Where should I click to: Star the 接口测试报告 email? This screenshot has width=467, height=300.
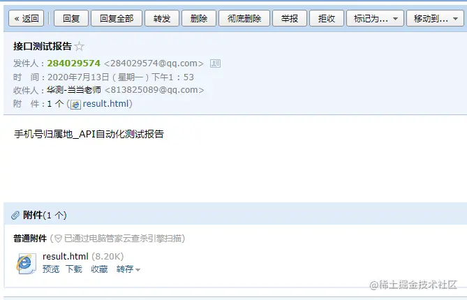79,47
